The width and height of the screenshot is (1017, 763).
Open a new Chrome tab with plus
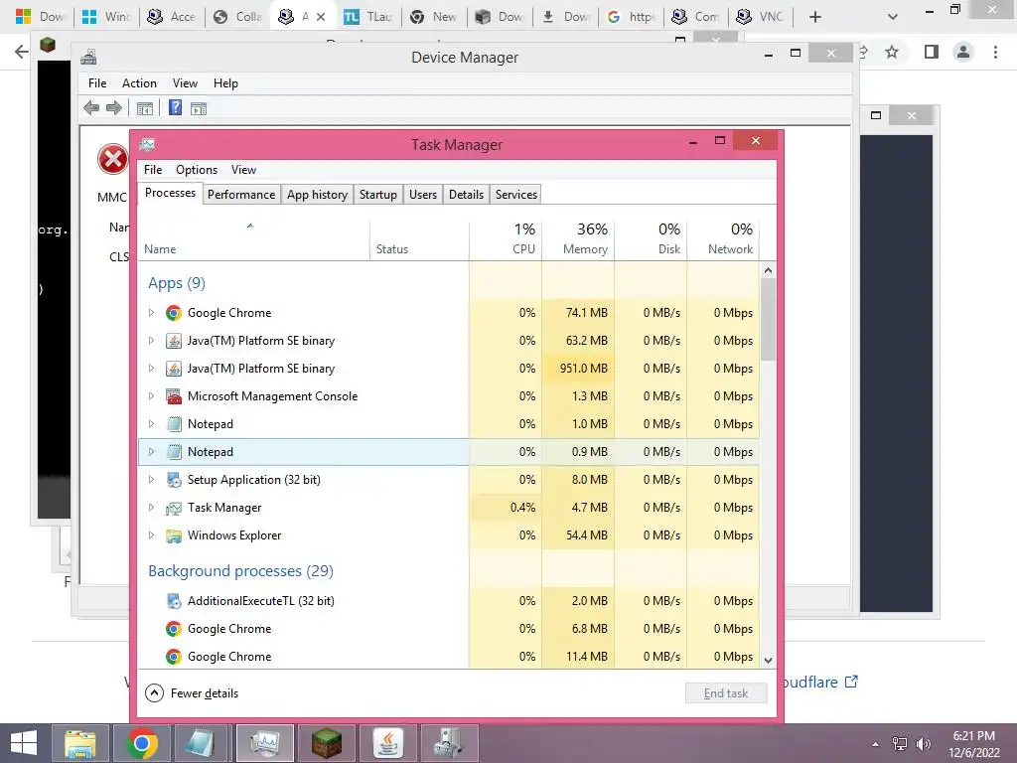pos(815,17)
